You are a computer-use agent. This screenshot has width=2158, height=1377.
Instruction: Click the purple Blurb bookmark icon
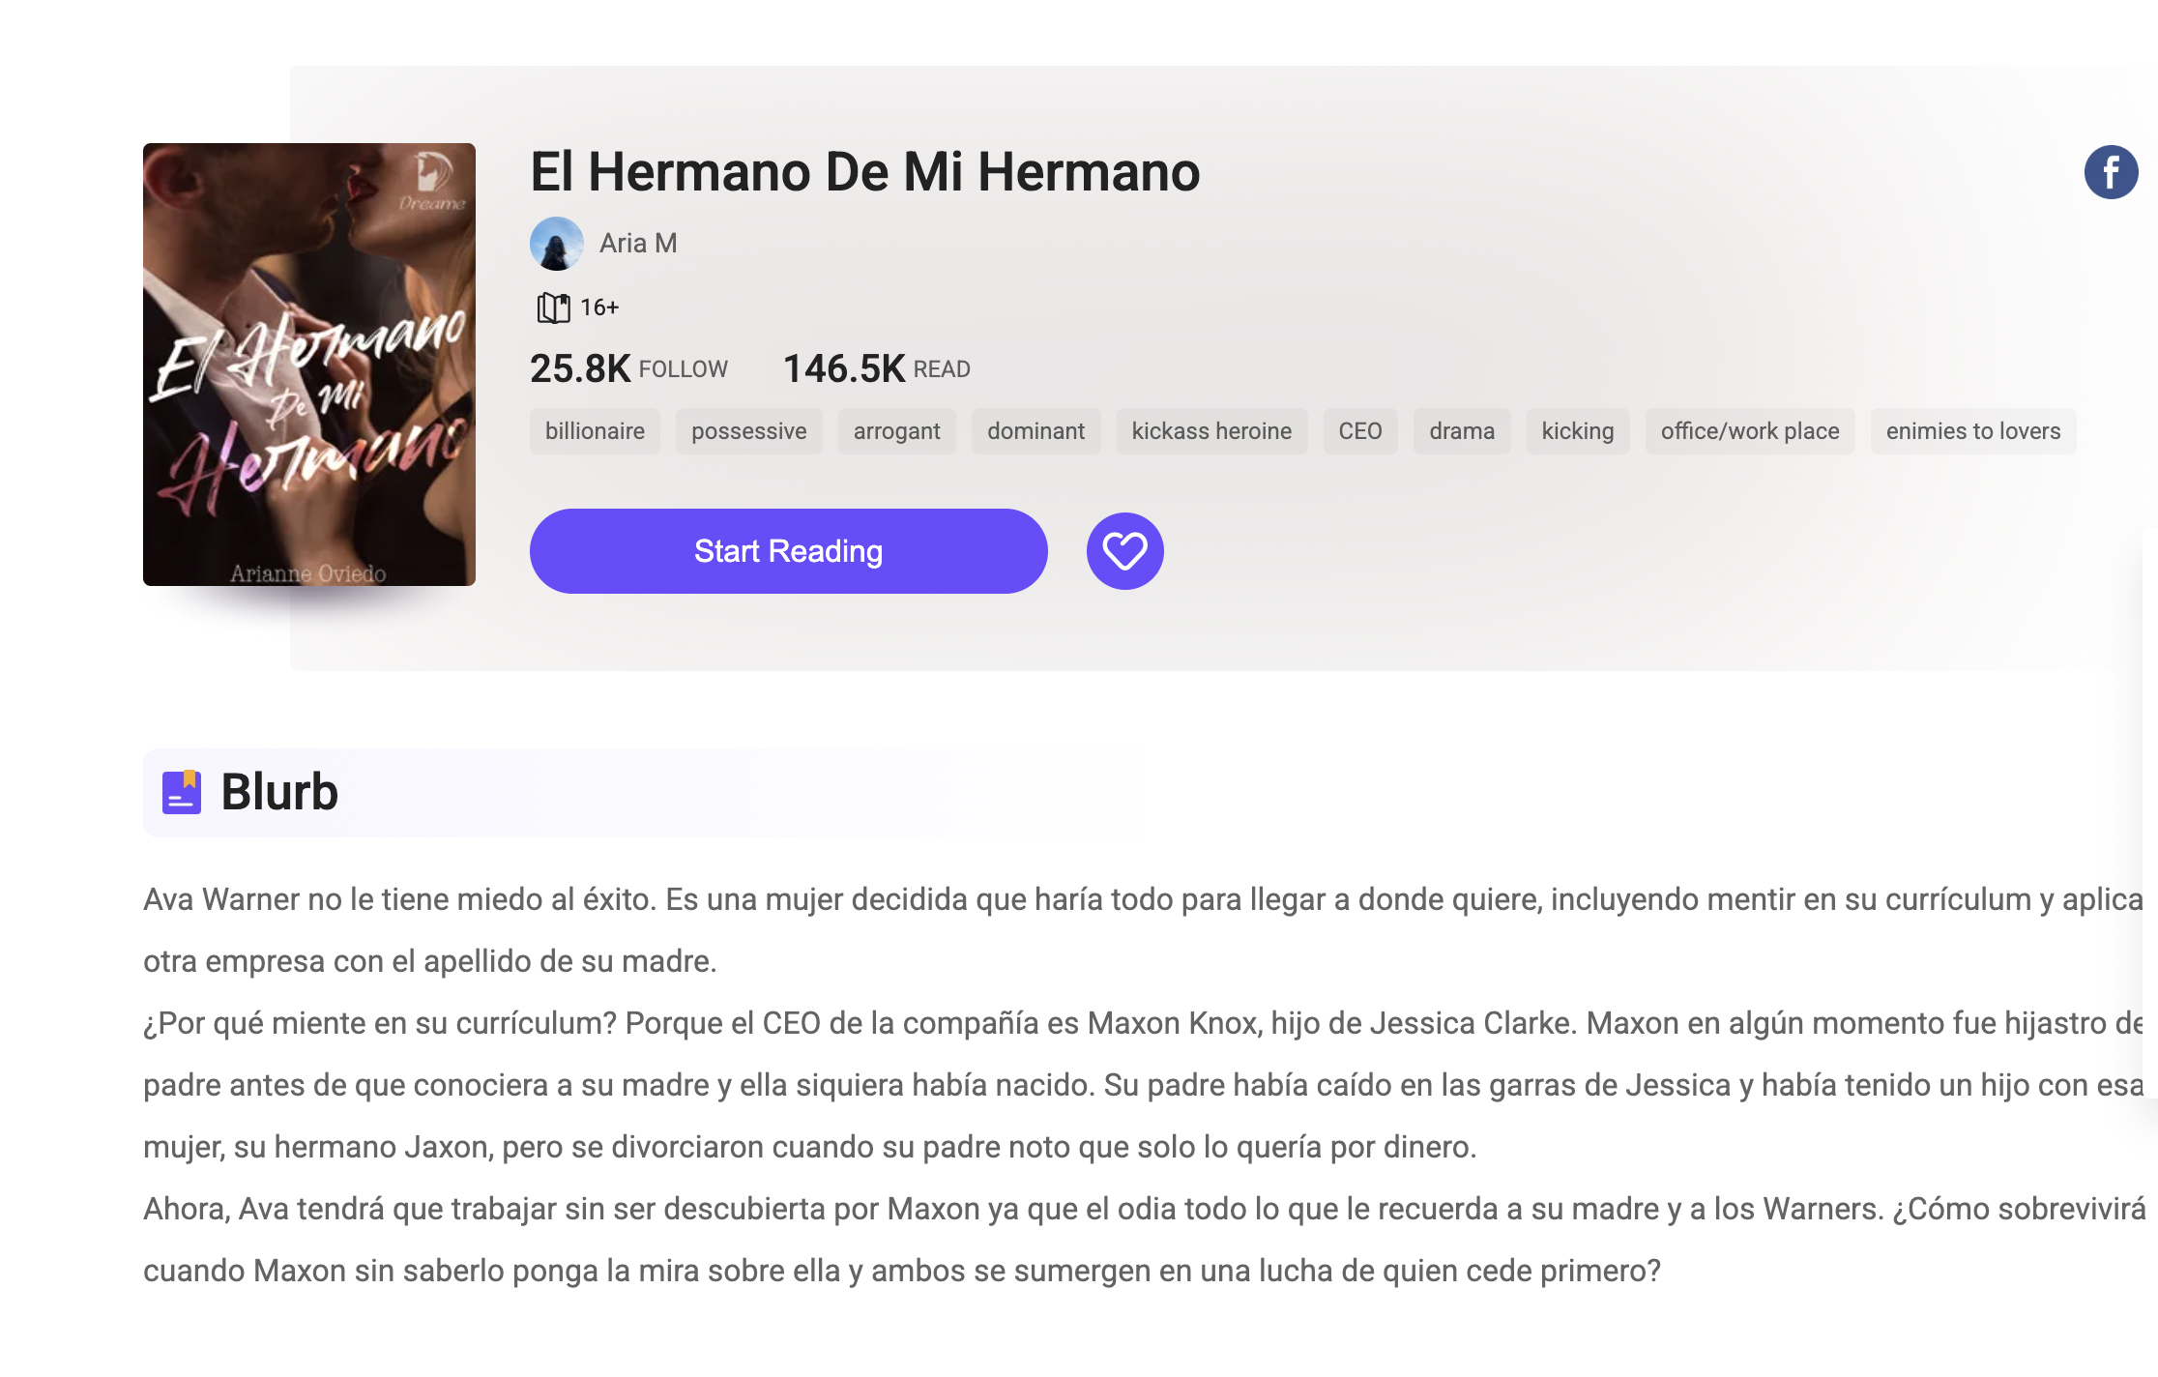[x=182, y=792]
